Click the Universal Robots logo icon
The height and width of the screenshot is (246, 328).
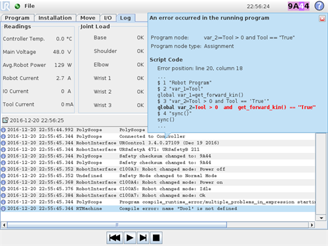point(5,6)
